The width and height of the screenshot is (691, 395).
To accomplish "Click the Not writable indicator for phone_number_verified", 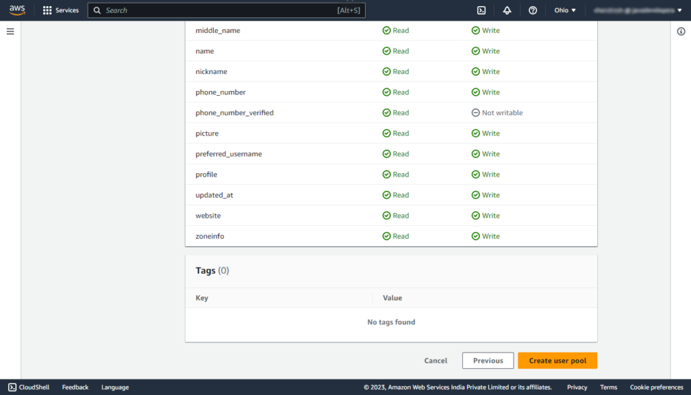I will coord(497,113).
